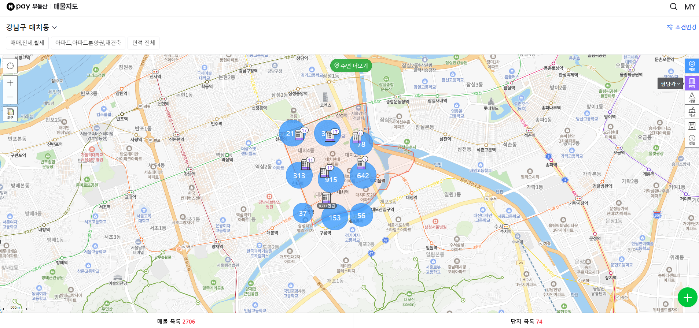Open the 면적 전체 area filter
The width and height of the screenshot is (699, 328).
(x=144, y=43)
